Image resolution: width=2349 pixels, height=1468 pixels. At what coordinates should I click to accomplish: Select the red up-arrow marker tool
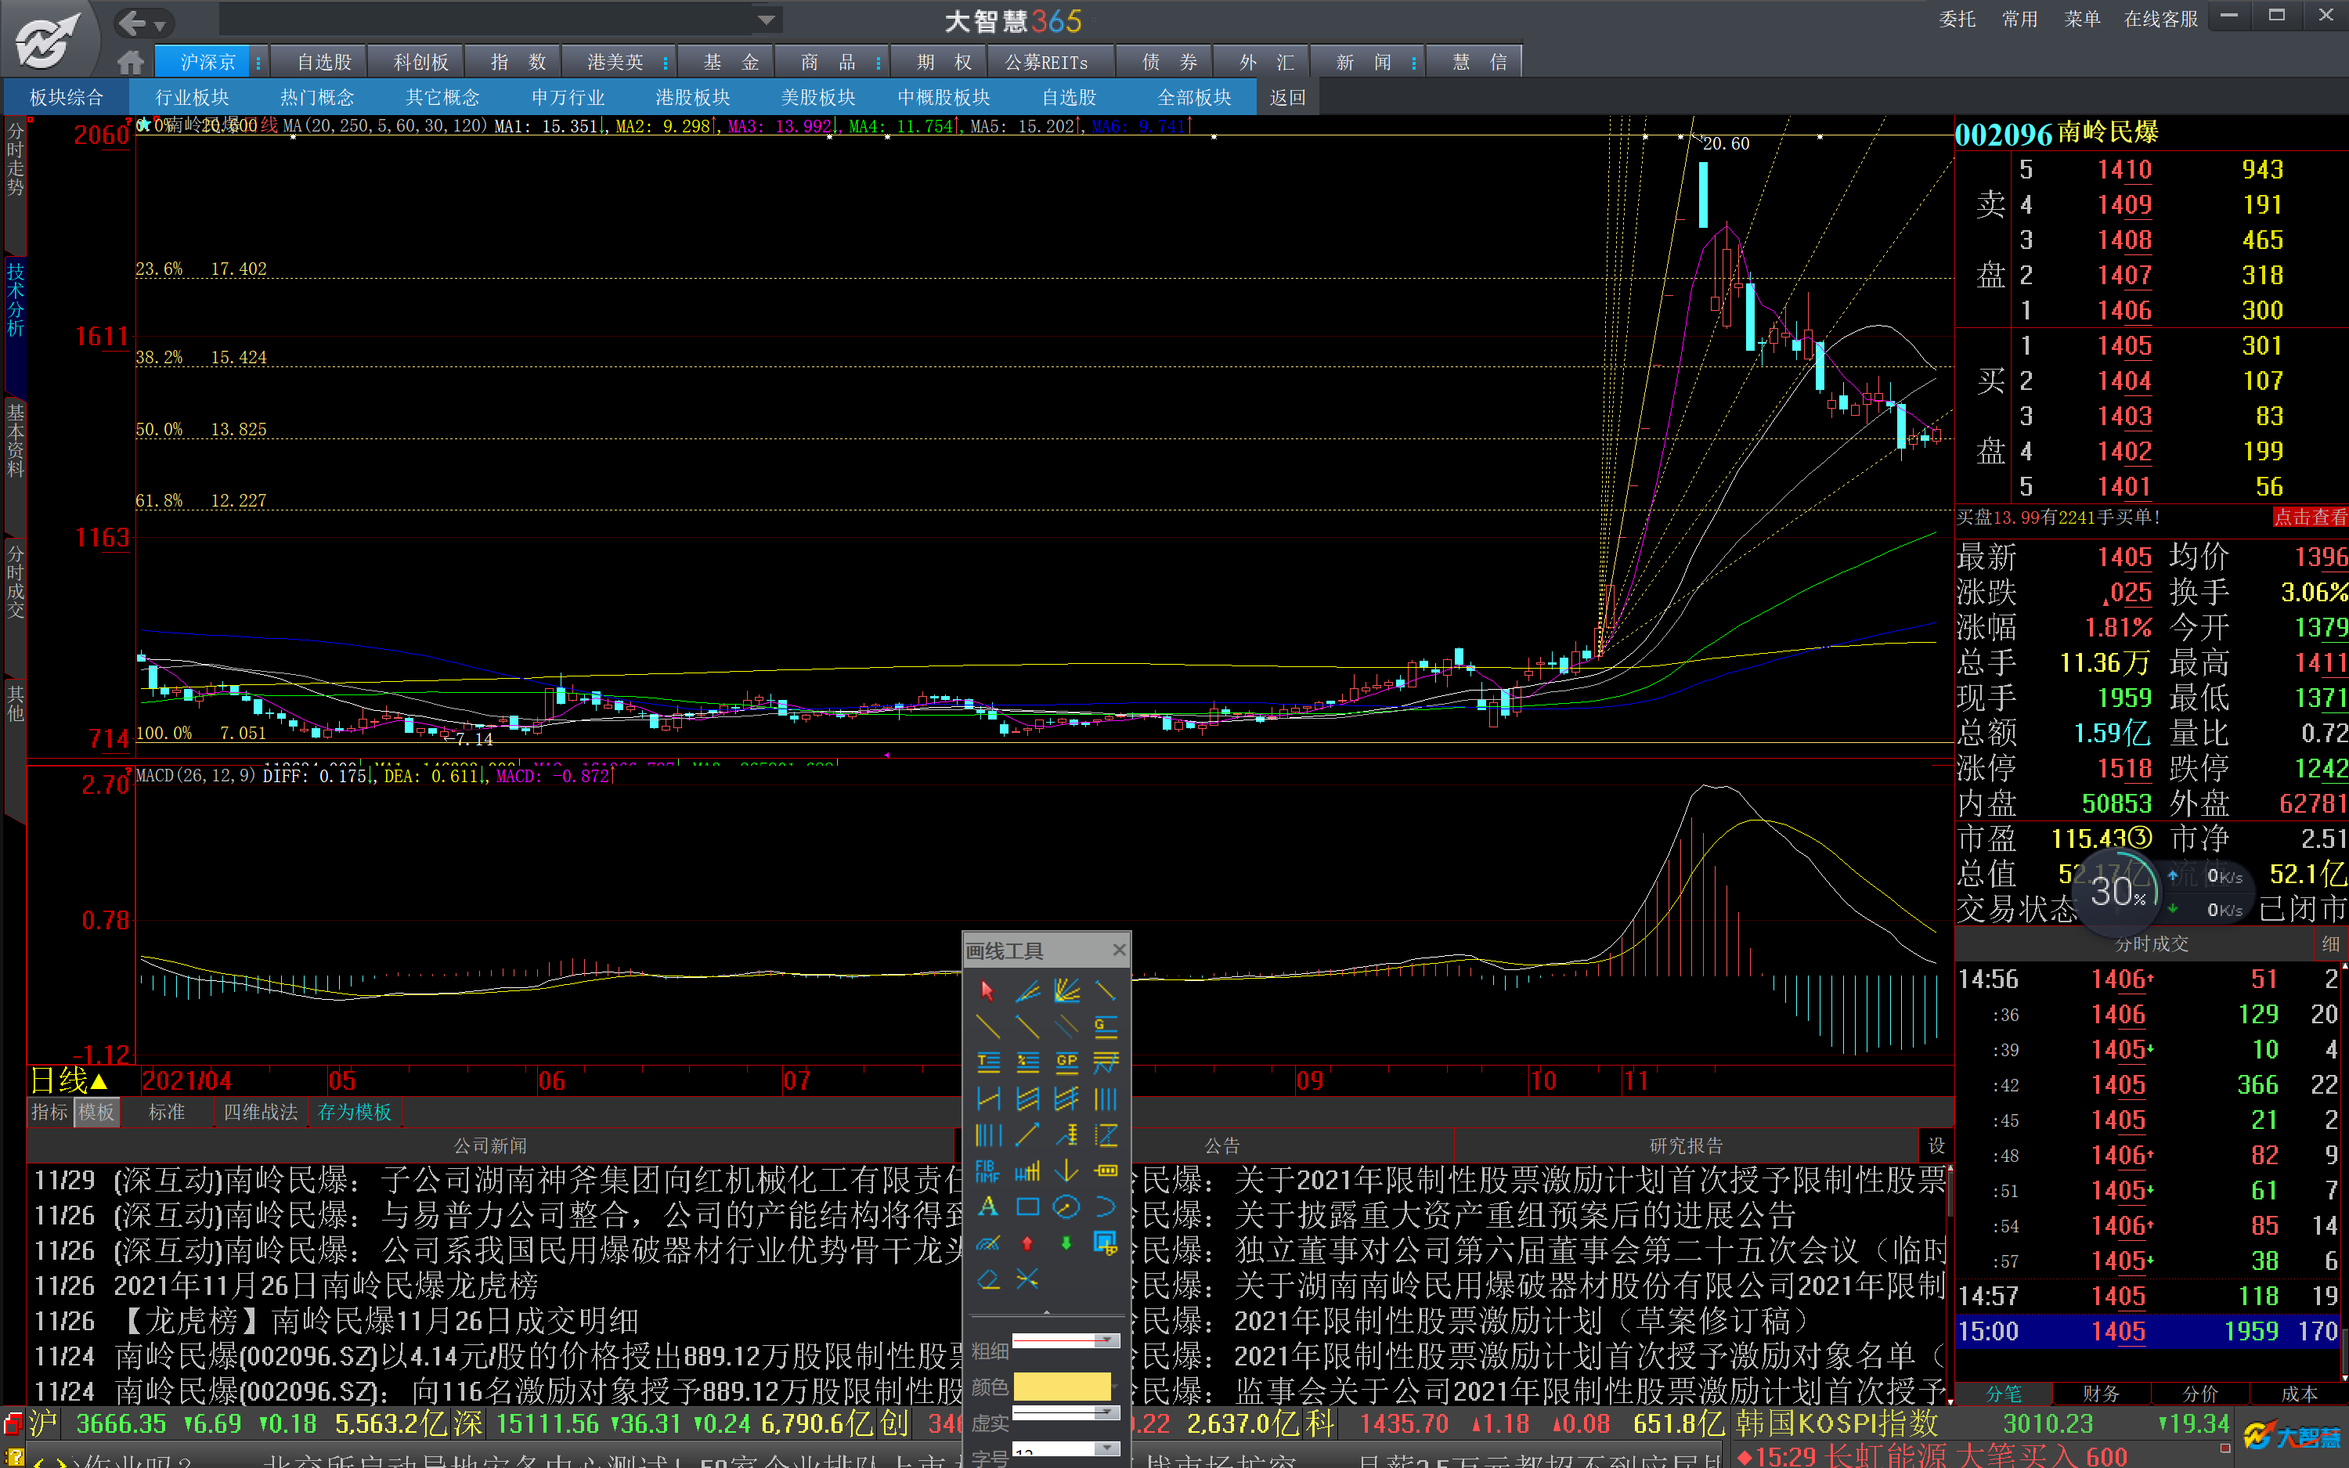pos(1027,1243)
